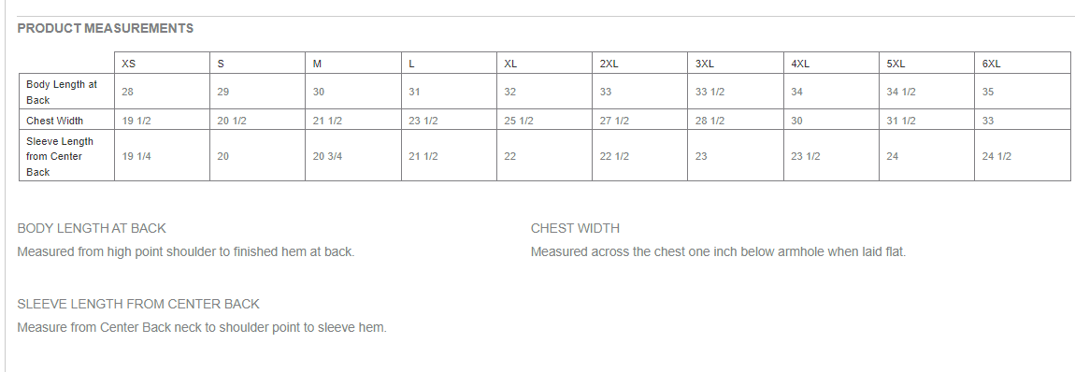Click the CHEST WIDTH definition title
The image size is (1075, 372).
point(575,228)
